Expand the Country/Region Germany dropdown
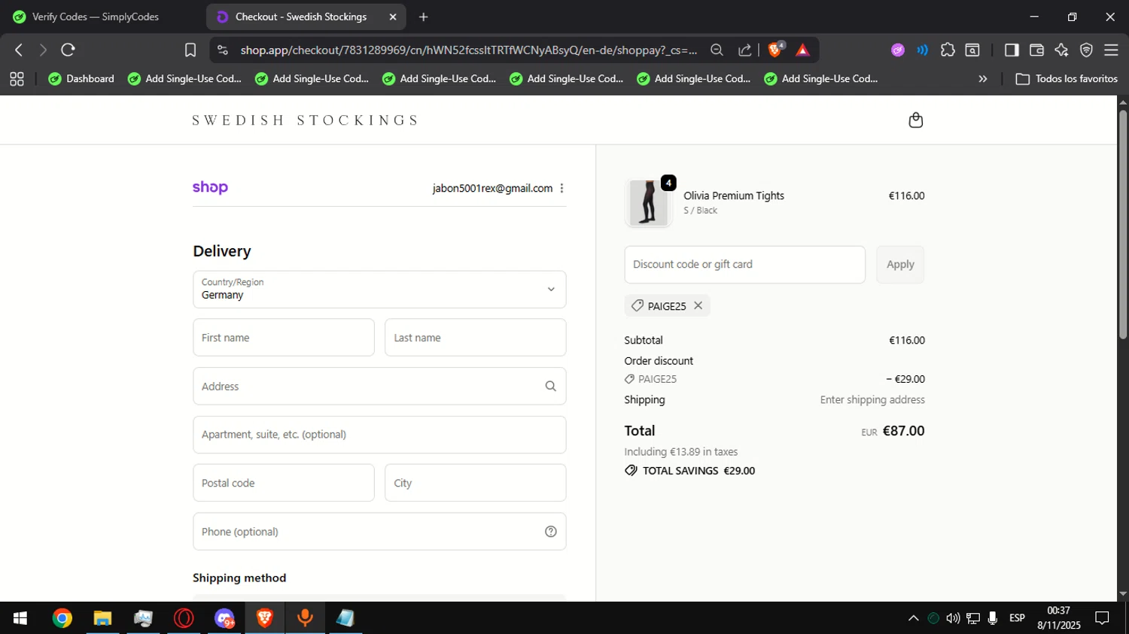1129x634 pixels. click(x=379, y=290)
